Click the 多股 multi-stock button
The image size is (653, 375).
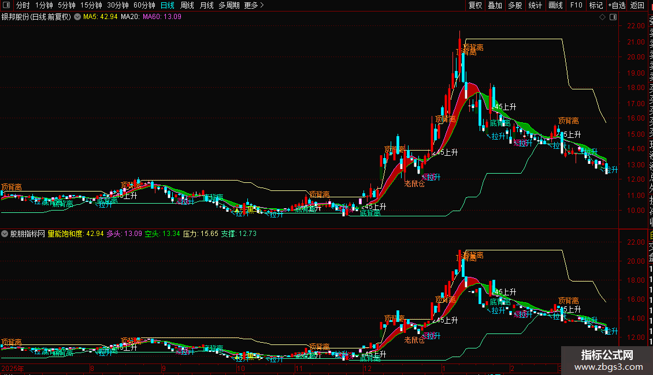click(515, 5)
